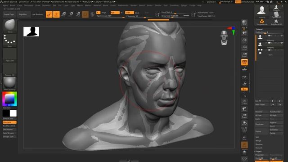Image resolution: width=288 pixels, height=162 pixels.
Task: Select the PolyMesh3D star tool icon
Action: click(x=276, y=22)
